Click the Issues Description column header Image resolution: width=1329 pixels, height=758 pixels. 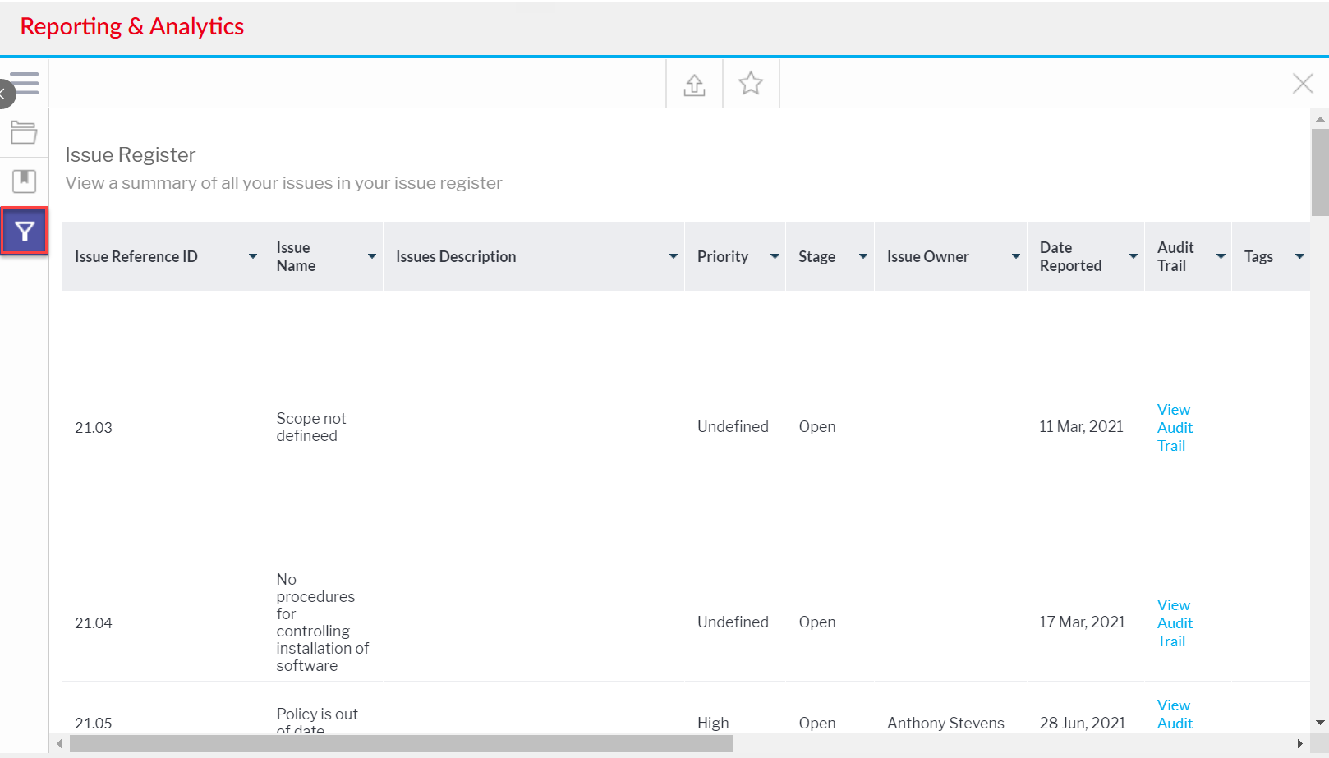tap(456, 257)
